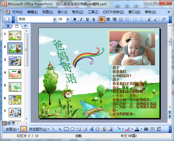Click the Decrease Indent icon
Image resolution: width=174 pixels, height=141 pixels.
point(164,19)
